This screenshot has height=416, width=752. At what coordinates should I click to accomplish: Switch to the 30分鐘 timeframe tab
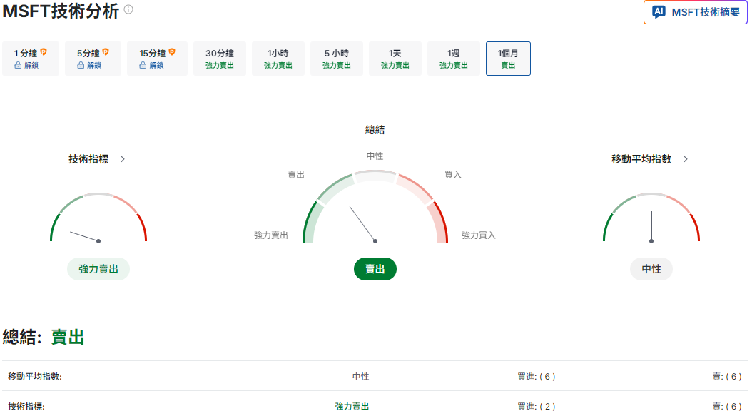[x=219, y=58]
